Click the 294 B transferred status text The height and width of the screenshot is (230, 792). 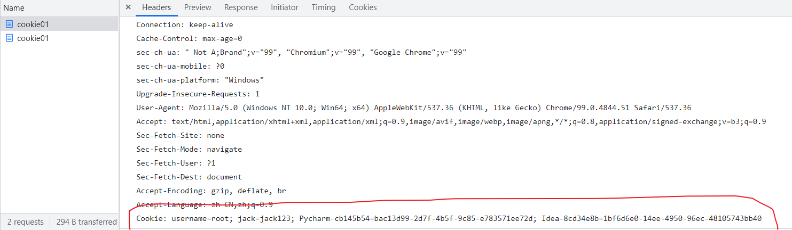(x=87, y=222)
